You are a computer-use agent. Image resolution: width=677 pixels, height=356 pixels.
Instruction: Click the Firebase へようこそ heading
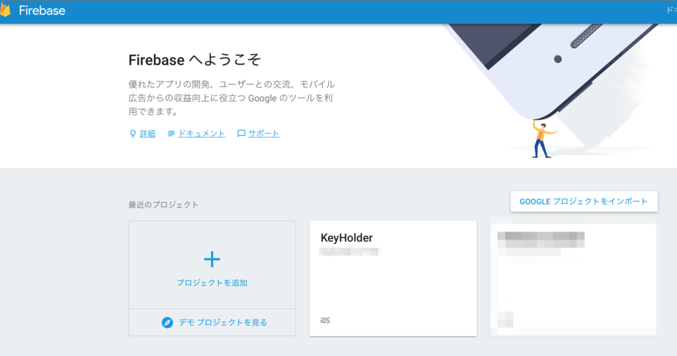[195, 60]
